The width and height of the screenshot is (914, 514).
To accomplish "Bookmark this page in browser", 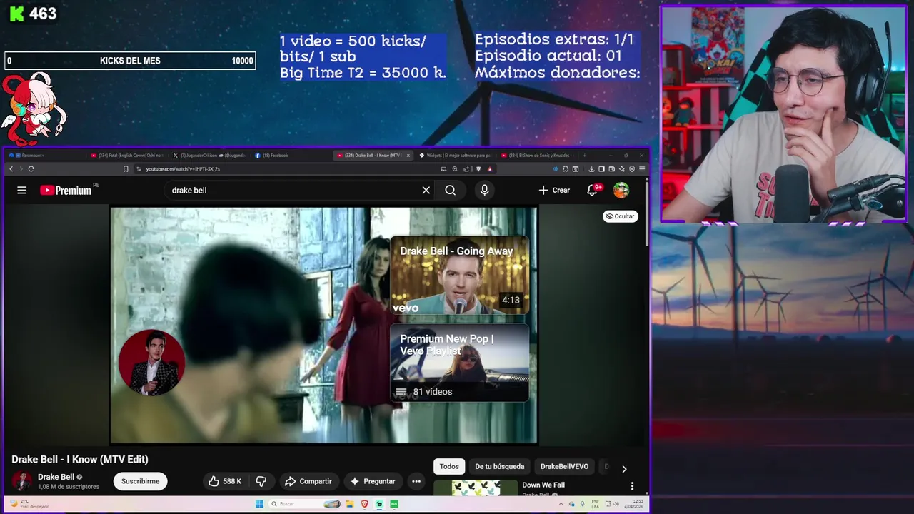I will coord(126,168).
